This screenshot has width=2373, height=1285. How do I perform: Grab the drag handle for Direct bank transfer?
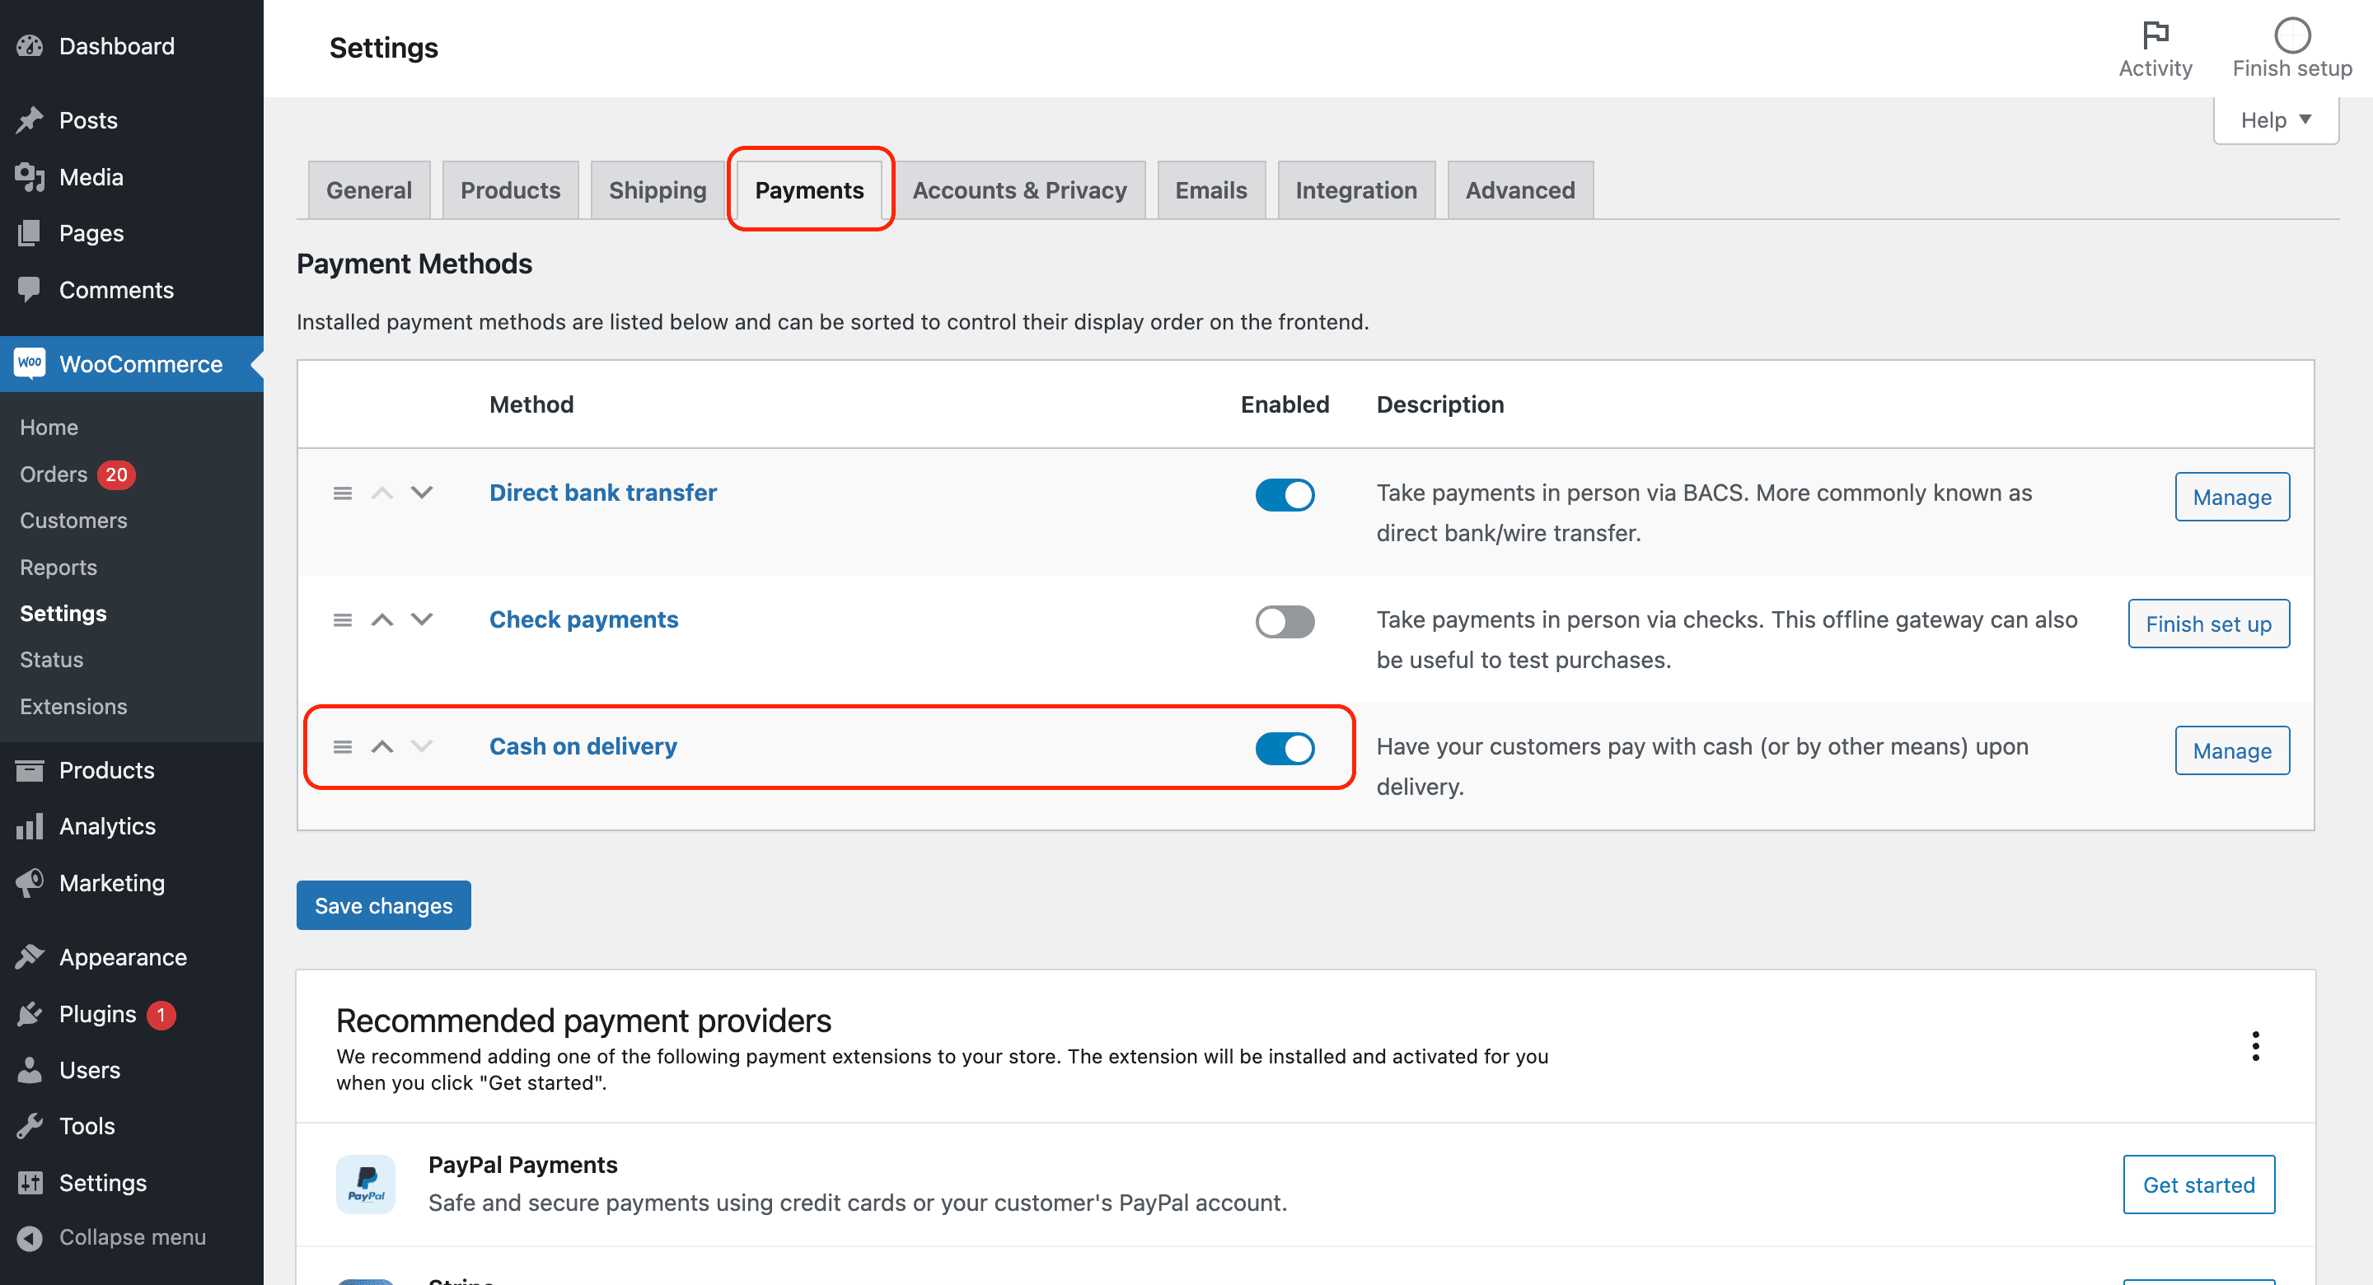[343, 493]
